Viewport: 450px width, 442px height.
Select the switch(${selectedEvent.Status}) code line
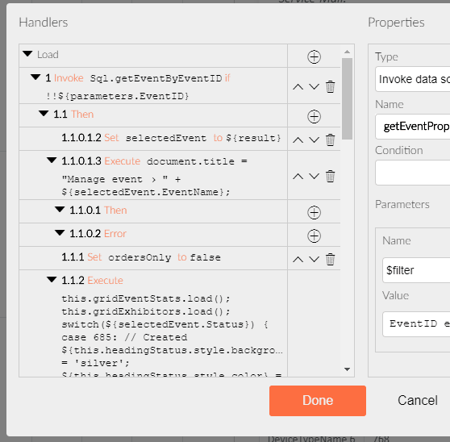click(x=165, y=325)
